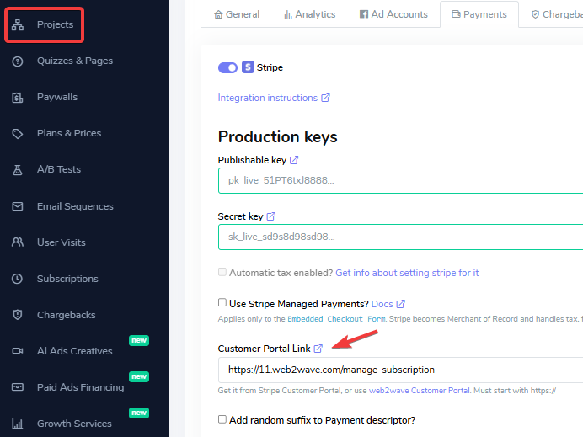
Task: Click the Paid Ads Financing money icon
Action: pos(18,387)
